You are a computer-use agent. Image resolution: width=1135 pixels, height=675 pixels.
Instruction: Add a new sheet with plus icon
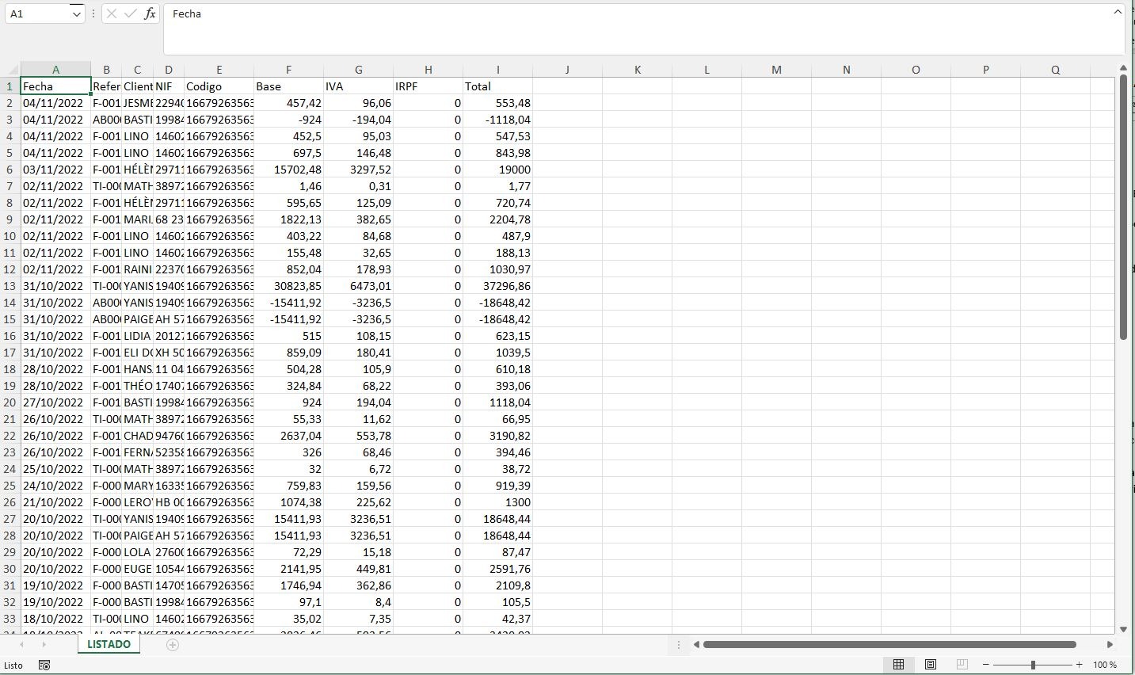coord(173,645)
